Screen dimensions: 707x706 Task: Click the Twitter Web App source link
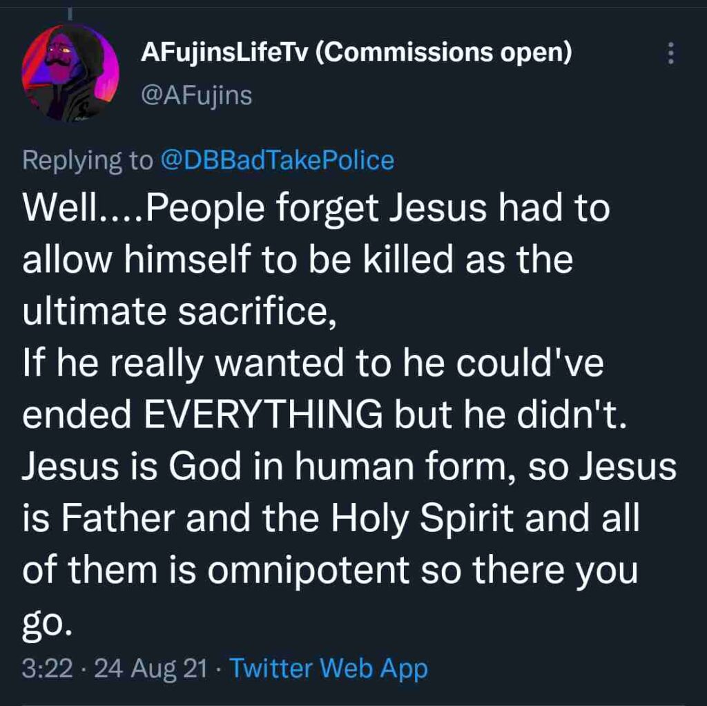tap(328, 669)
